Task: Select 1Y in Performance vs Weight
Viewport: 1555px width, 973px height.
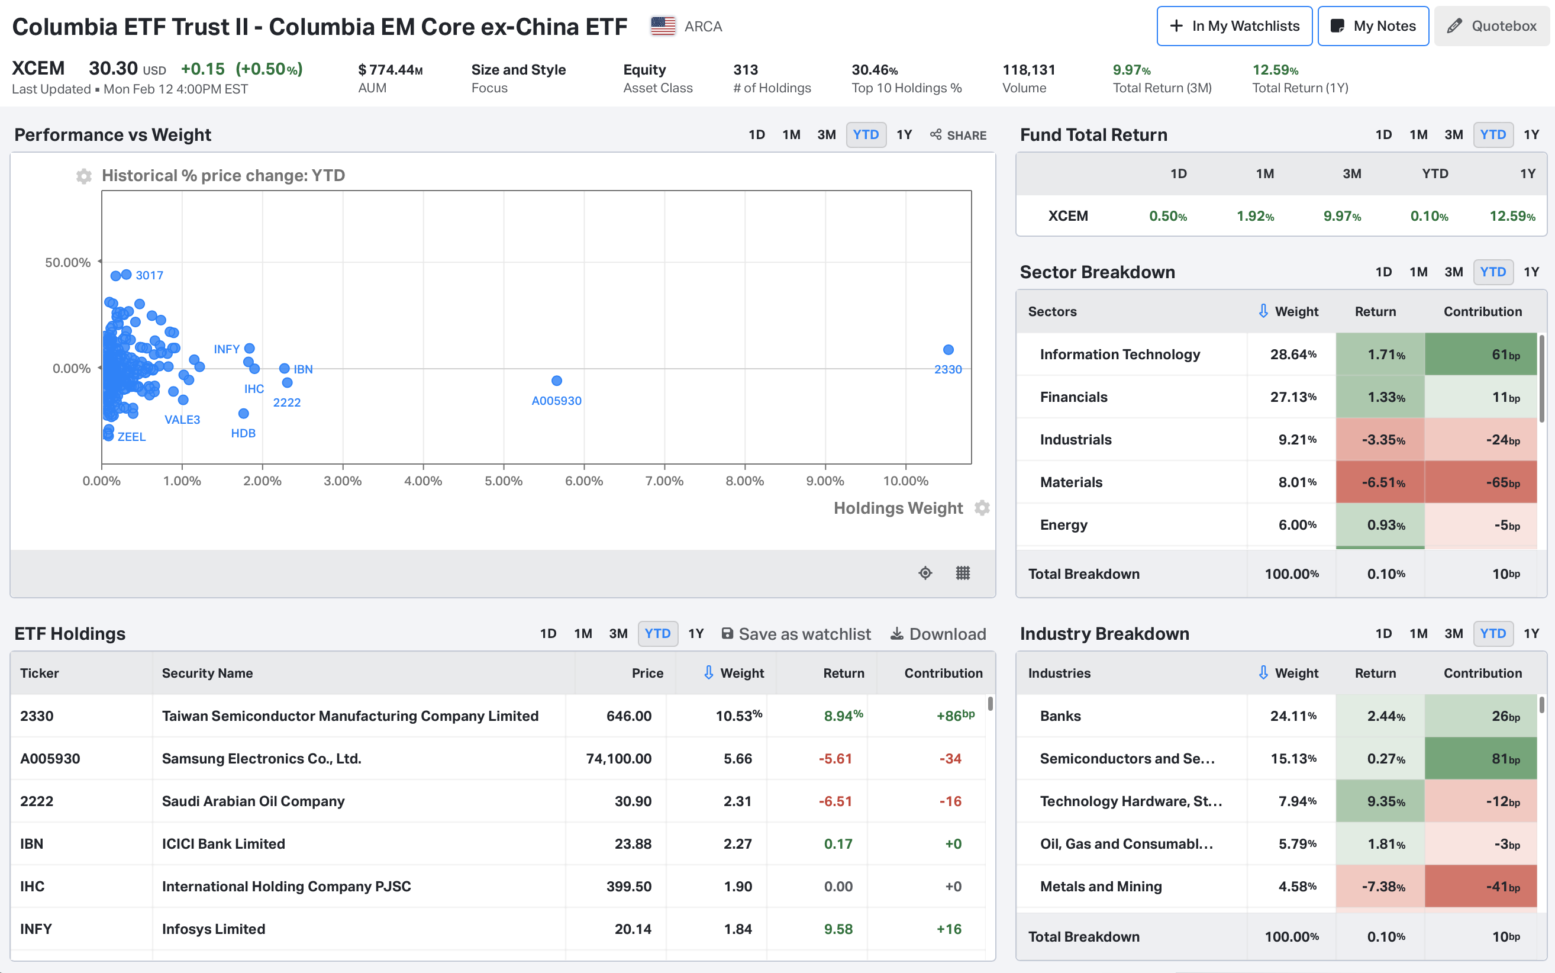Action: click(x=905, y=134)
